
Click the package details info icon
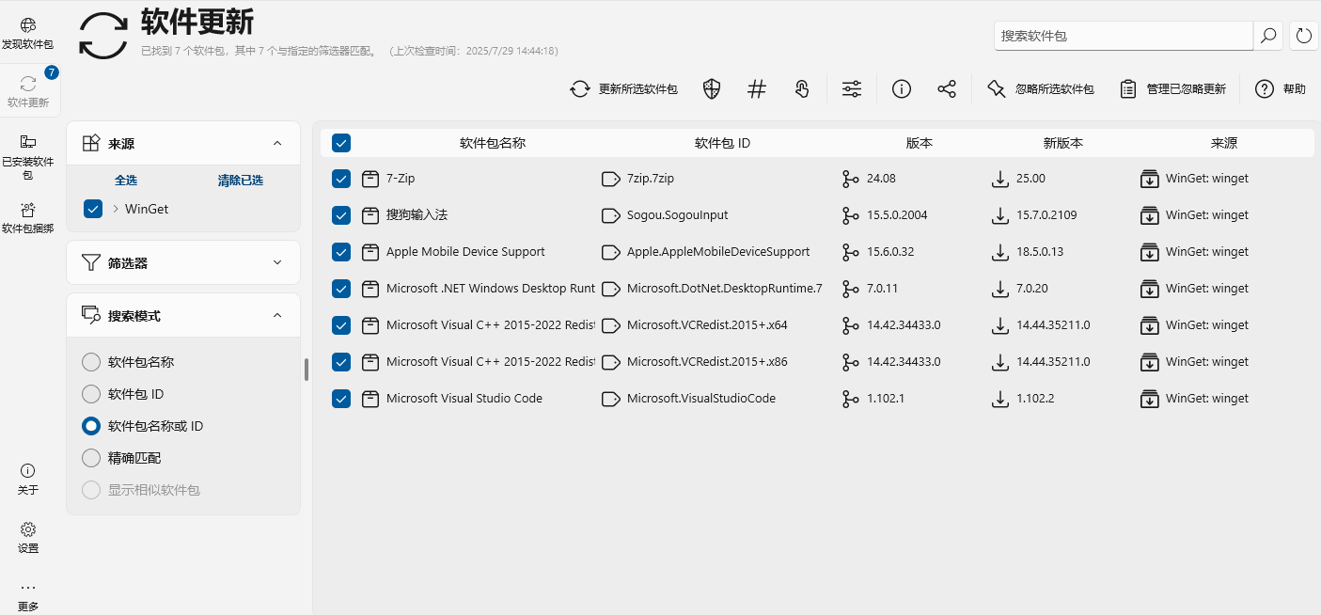902,89
